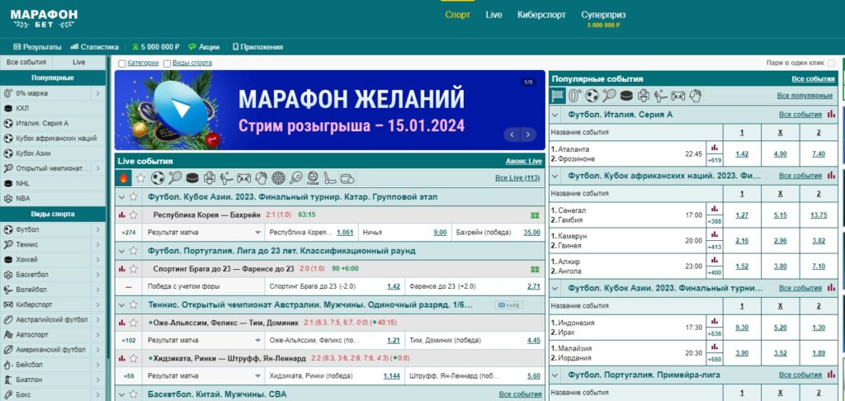Click the Марафон Бет logo

[x=44, y=18]
